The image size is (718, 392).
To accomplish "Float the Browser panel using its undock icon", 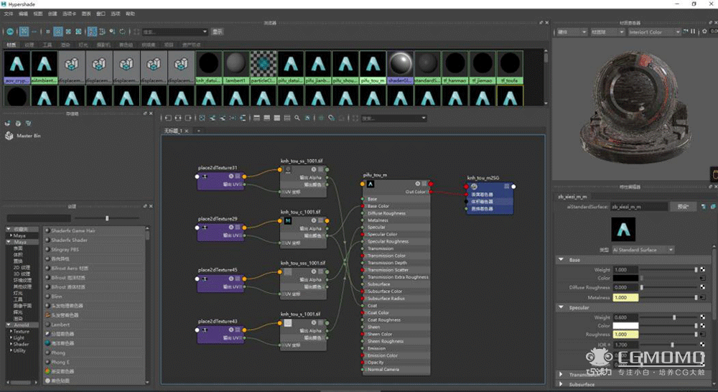I will pos(541,22).
